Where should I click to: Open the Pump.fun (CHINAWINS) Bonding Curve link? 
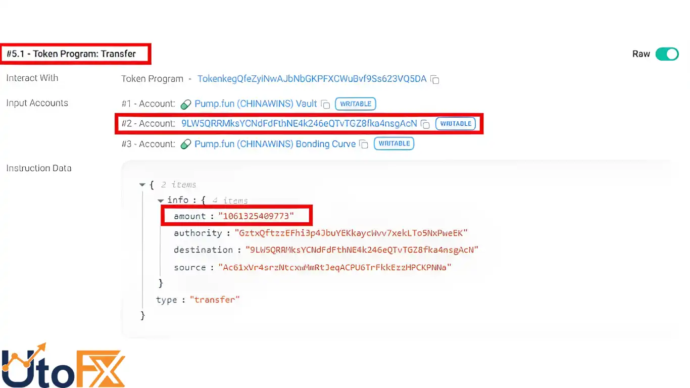275,143
